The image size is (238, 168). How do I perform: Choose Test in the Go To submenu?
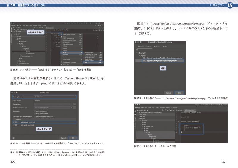(x=93, y=62)
